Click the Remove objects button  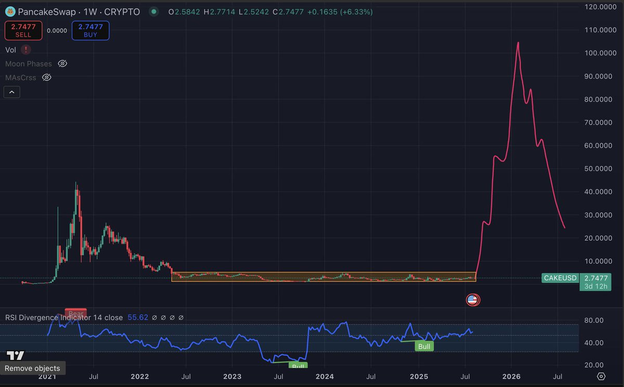32,368
